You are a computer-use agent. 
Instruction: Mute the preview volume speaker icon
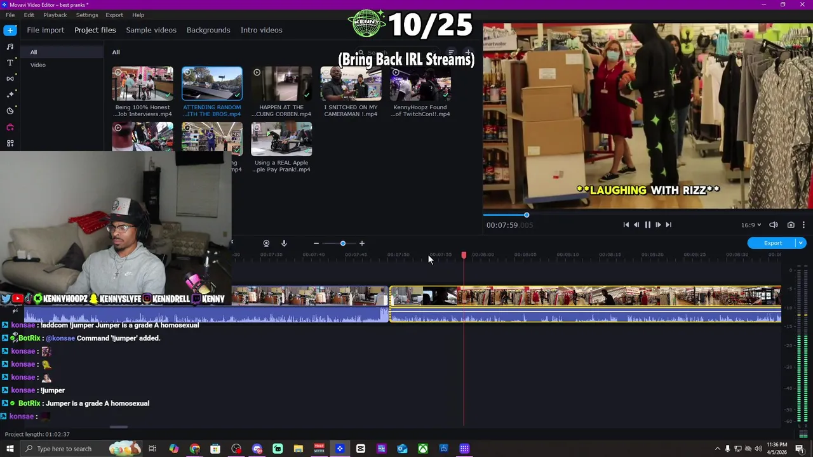coord(774,225)
